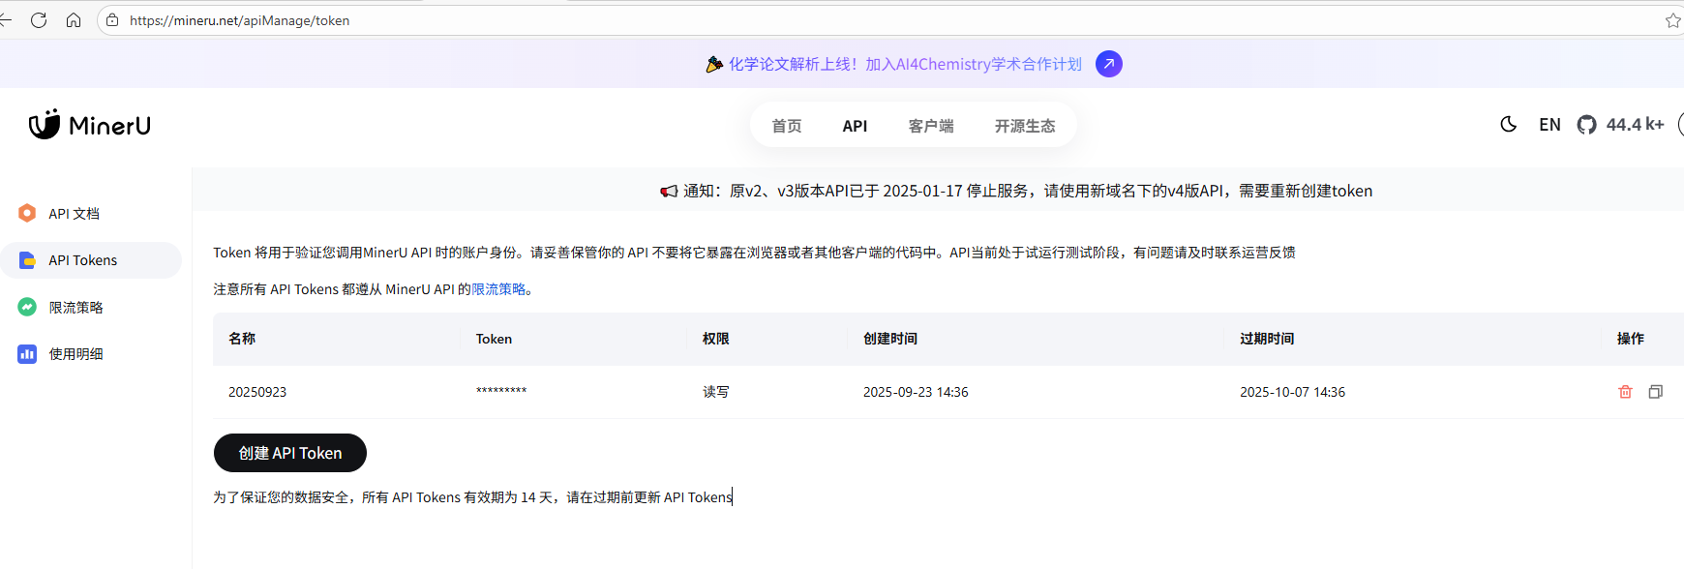Open the purple arrow banner button

click(x=1109, y=64)
